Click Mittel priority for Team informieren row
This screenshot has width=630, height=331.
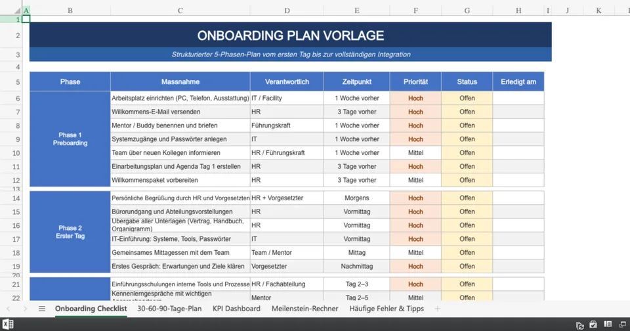(415, 153)
